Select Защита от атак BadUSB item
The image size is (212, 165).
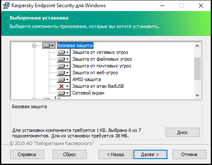[98, 86]
